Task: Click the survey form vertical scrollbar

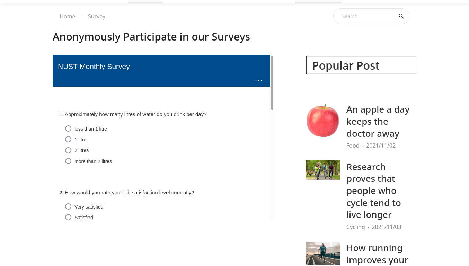Action: coord(272,83)
